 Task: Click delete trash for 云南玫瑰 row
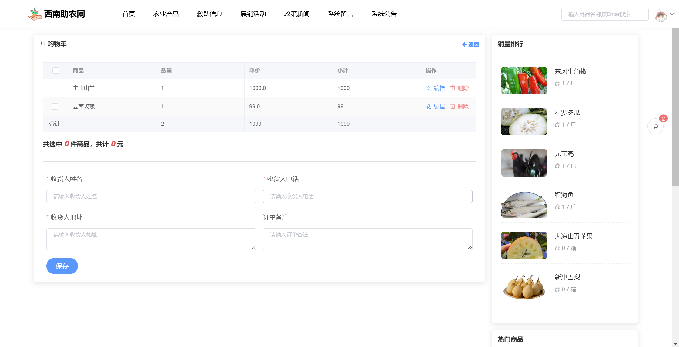(453, 107)
